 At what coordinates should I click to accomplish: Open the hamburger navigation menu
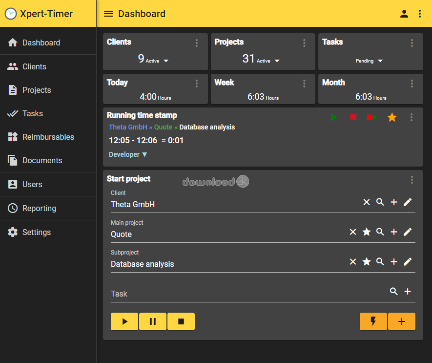(x=108, y=14)
